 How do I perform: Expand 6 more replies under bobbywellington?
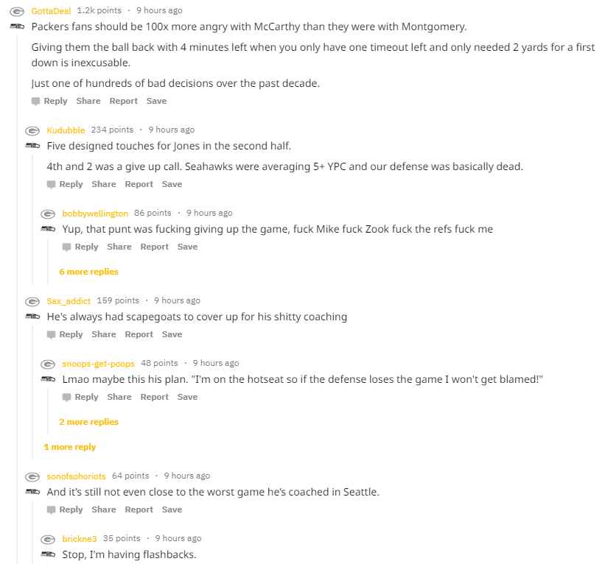click(88, 272)
